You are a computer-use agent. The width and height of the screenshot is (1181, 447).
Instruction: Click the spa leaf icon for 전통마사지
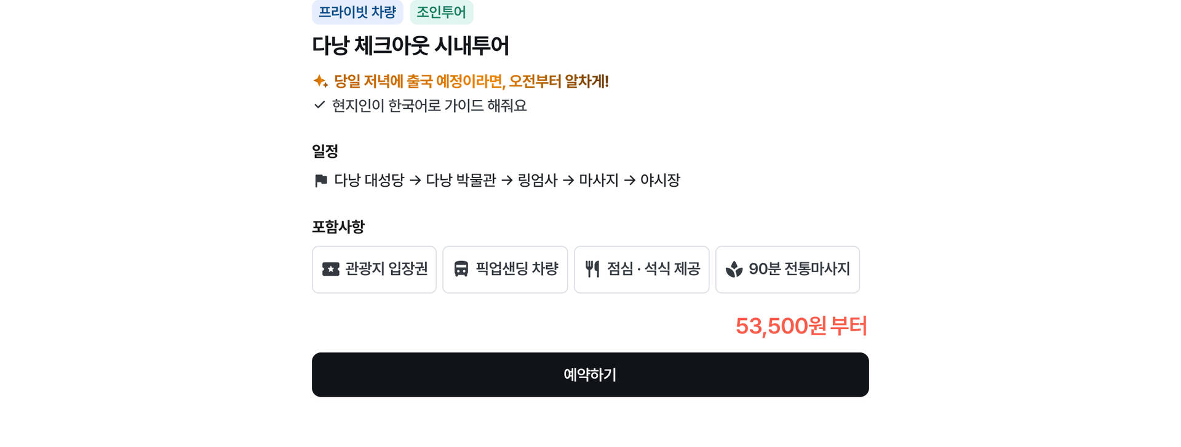734,269
